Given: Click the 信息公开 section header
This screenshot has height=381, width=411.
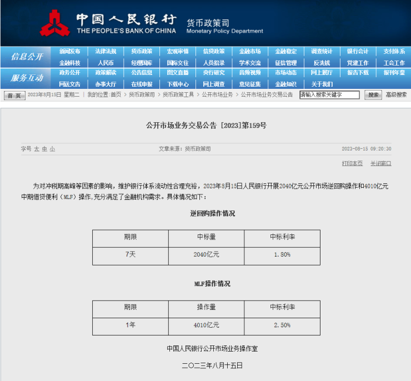Looking at the screenshot, I should point(27,57).
